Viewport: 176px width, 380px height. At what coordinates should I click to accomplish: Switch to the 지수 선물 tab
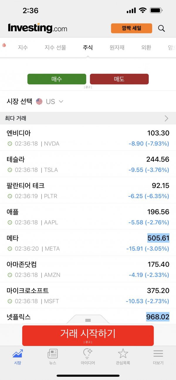tap(55, 47)
